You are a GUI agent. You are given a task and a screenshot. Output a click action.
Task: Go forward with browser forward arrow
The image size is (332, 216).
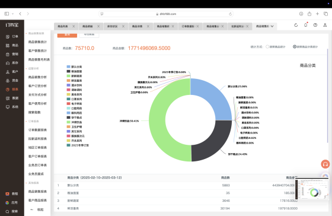(x=28, y=14)
